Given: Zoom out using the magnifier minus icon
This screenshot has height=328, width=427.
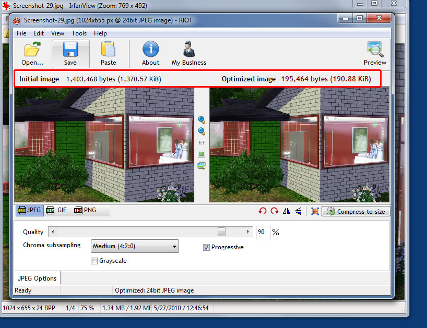Looking at the screenshot, I should click(201, 131).
